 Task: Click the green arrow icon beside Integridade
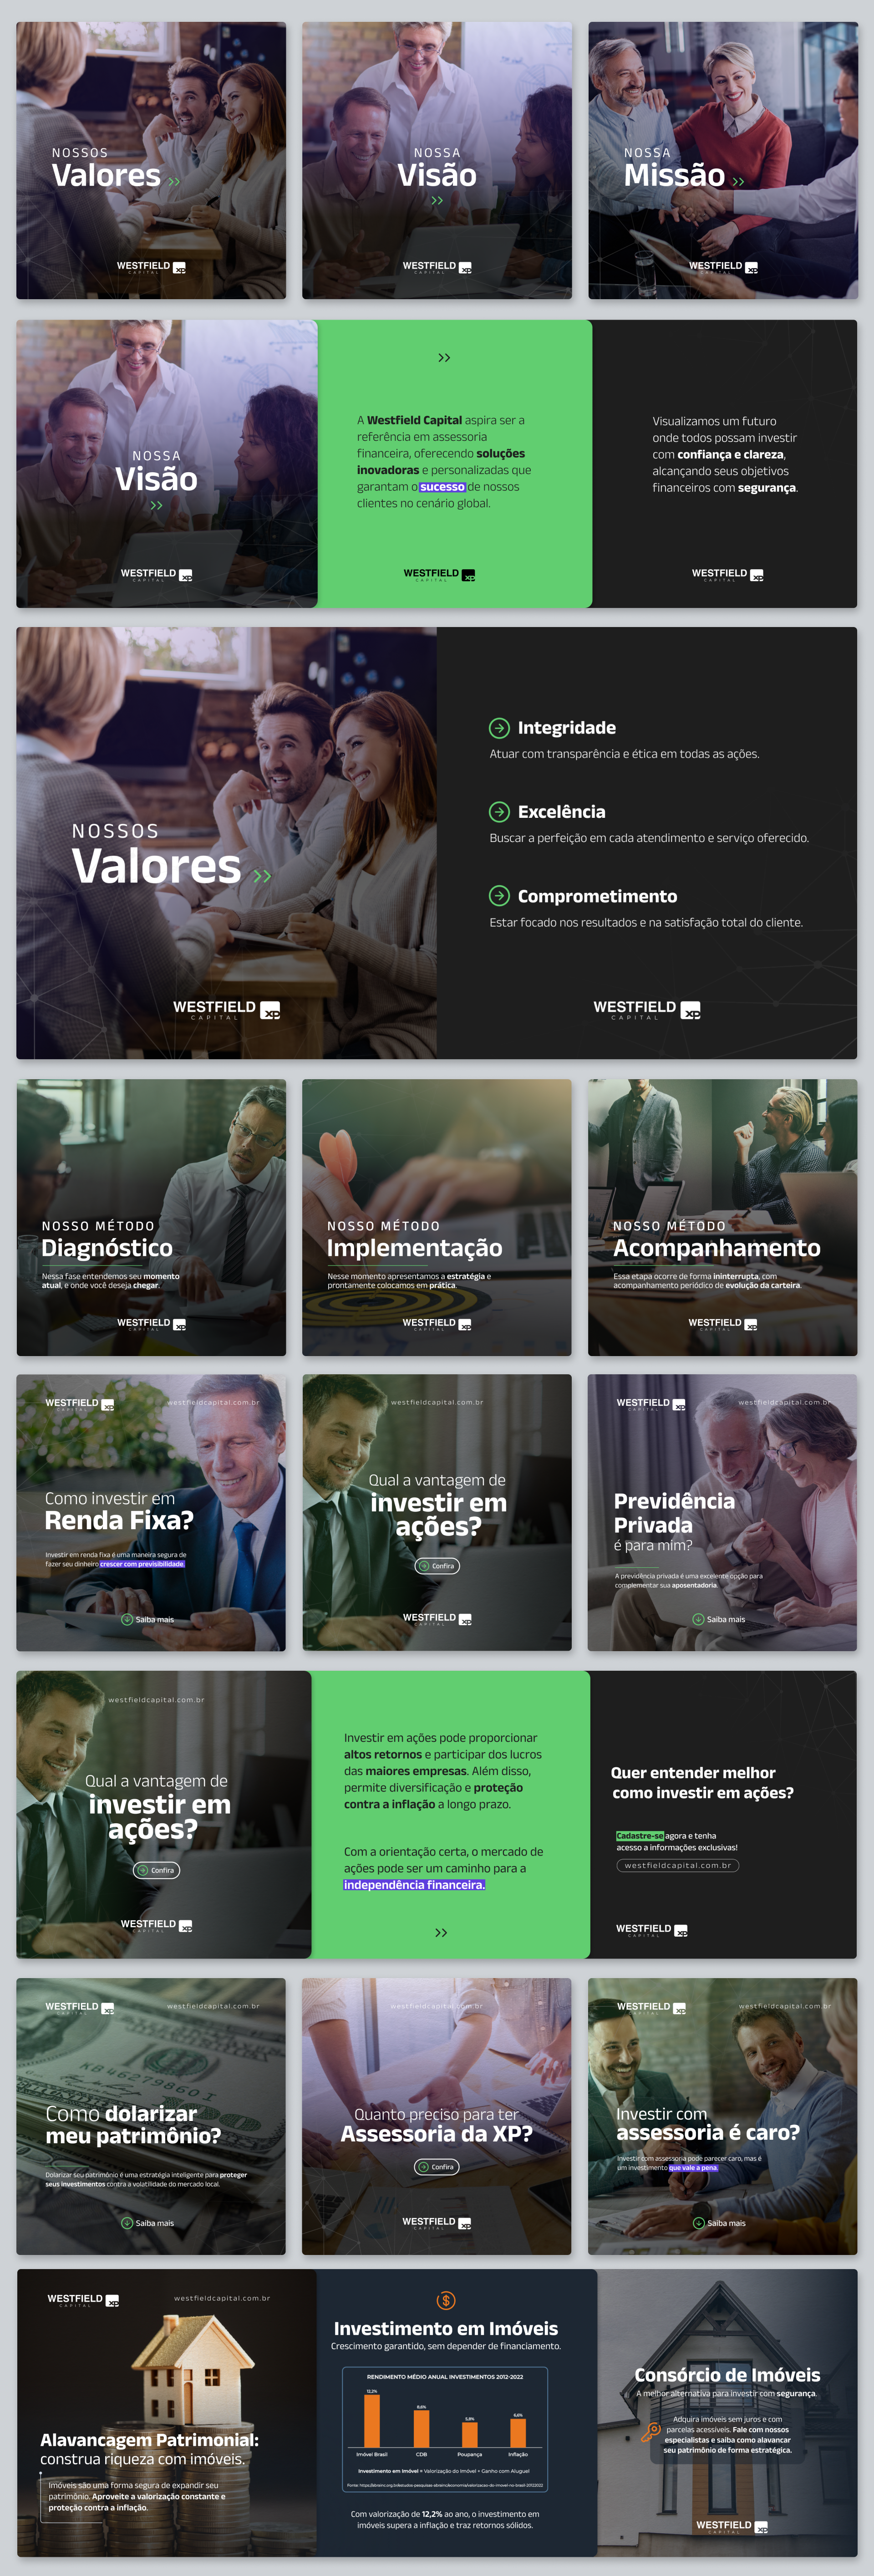pos(499,728)
